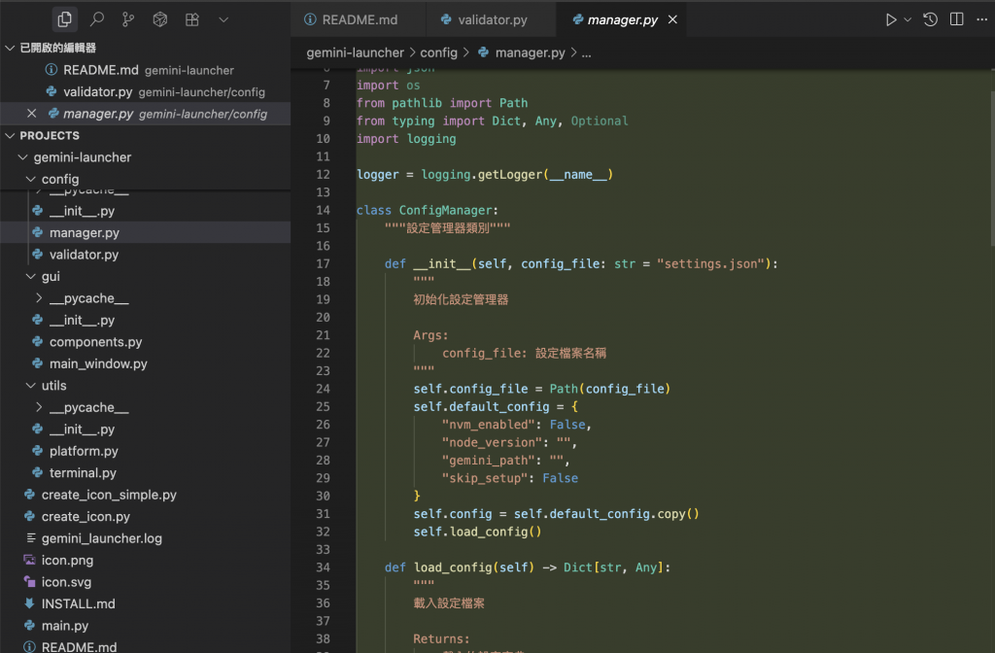
Task: Open create_icon_simple.py file
Action: click(x=146, y=495)
